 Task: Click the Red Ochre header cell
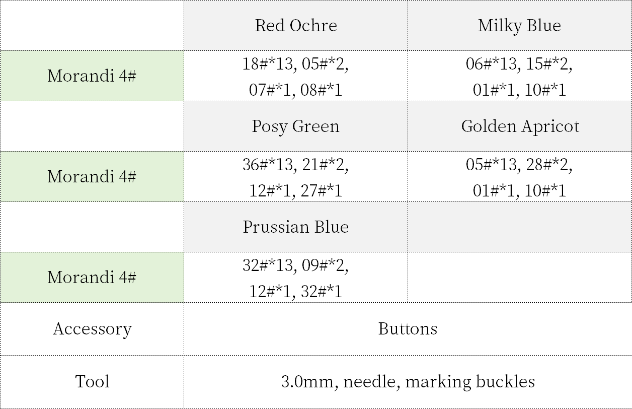pyautogui.click(x=295, y=26)
